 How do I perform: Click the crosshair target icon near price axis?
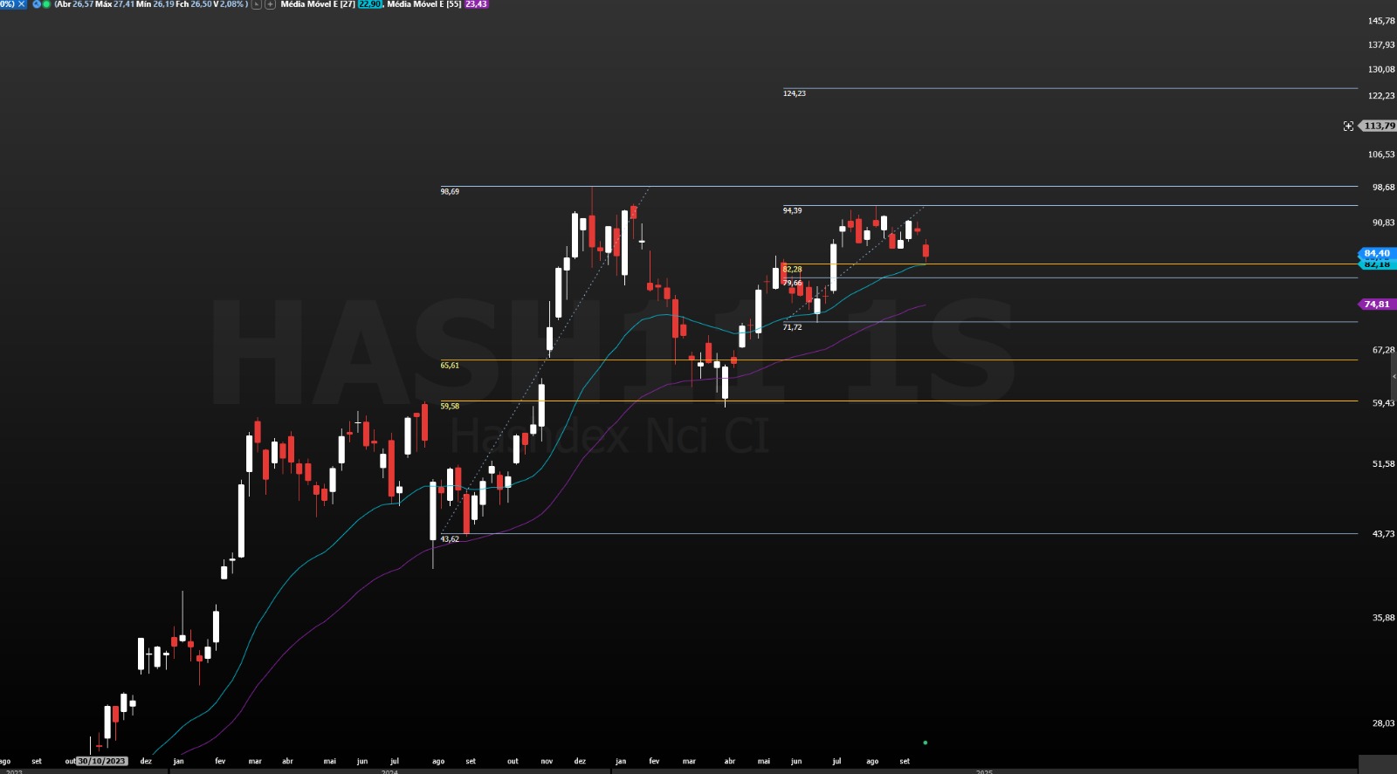(x=1348, y=127)
